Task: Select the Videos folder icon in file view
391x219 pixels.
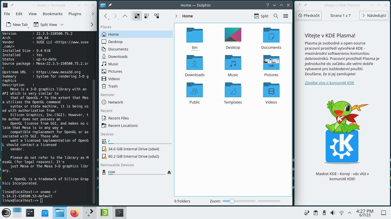Action: click(x=271, y=90)
